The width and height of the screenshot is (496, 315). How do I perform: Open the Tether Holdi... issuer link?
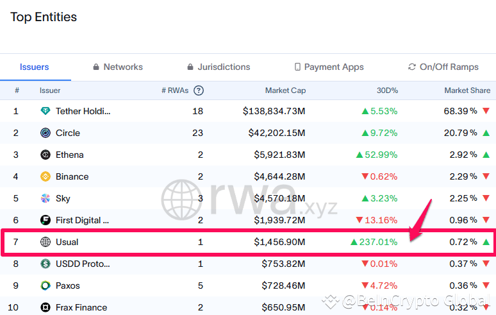(x=83, y=111)
